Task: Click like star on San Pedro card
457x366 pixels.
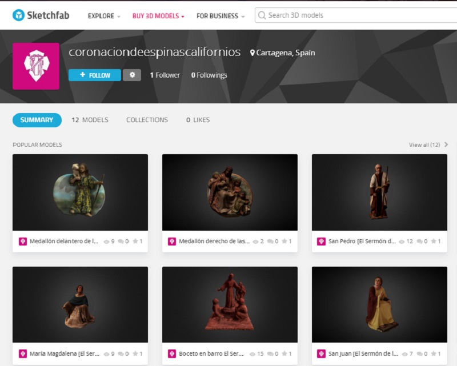Action: click(x=434, y=241)
